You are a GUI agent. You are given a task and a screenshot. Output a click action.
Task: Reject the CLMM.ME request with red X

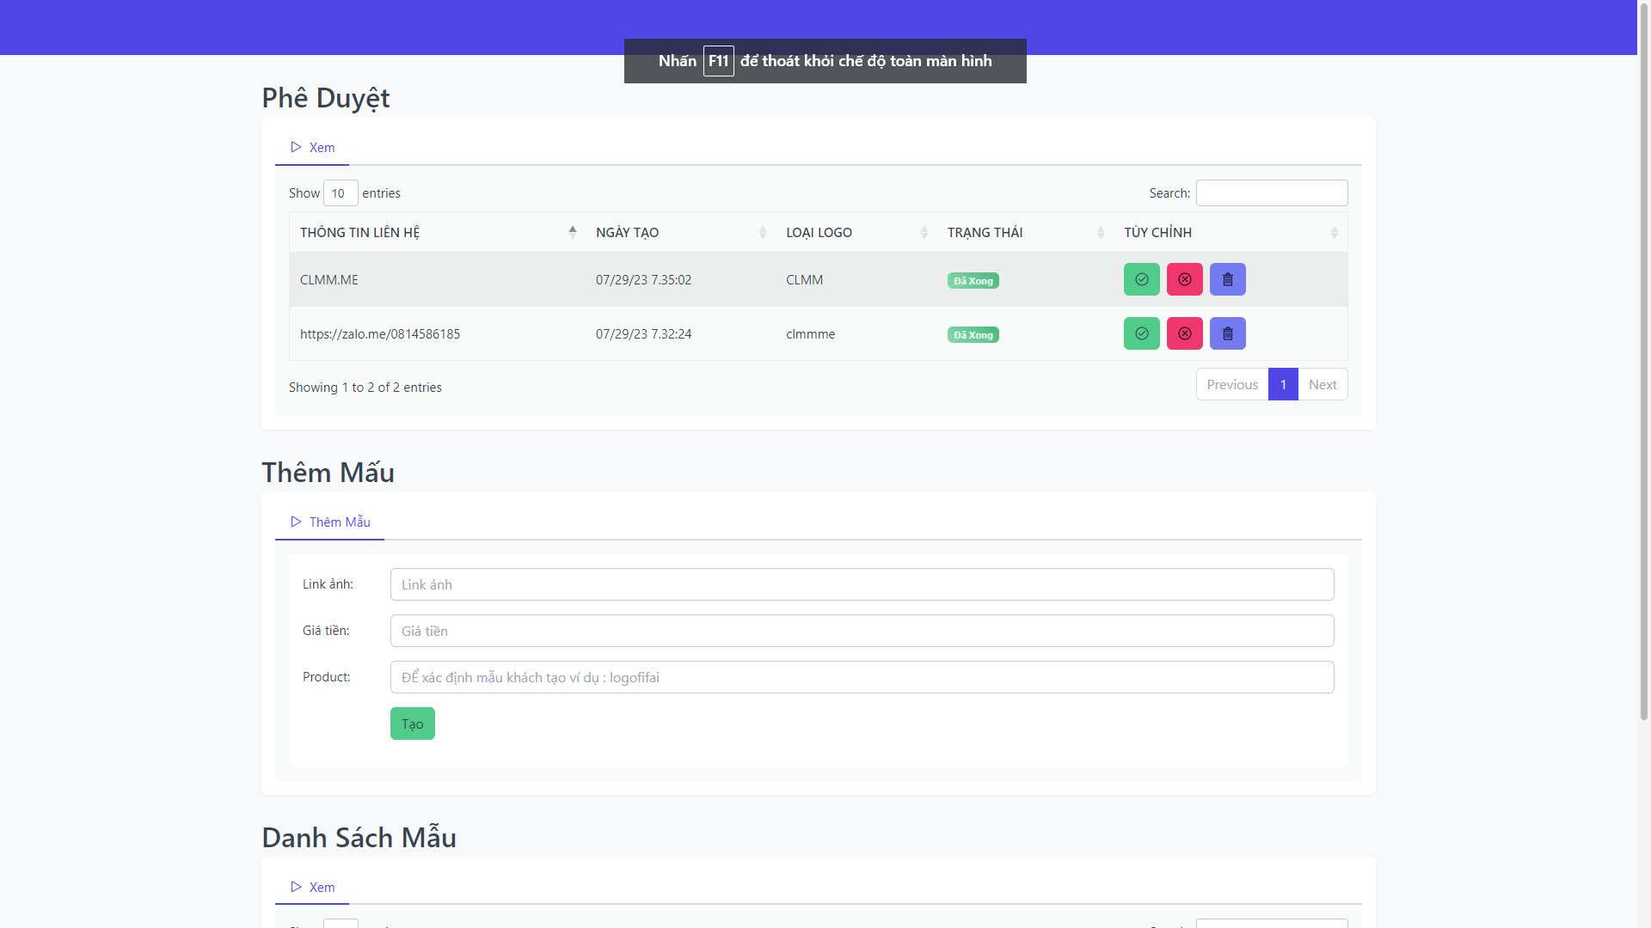tap(1184, 279)
